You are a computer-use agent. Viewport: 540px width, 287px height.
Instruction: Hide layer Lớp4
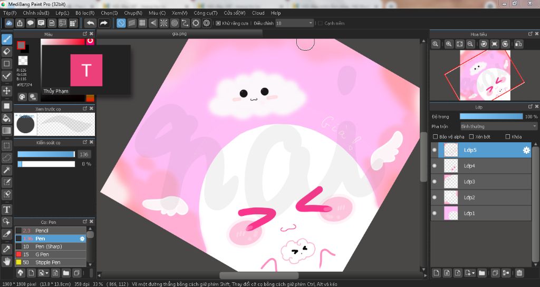(435, 166)
